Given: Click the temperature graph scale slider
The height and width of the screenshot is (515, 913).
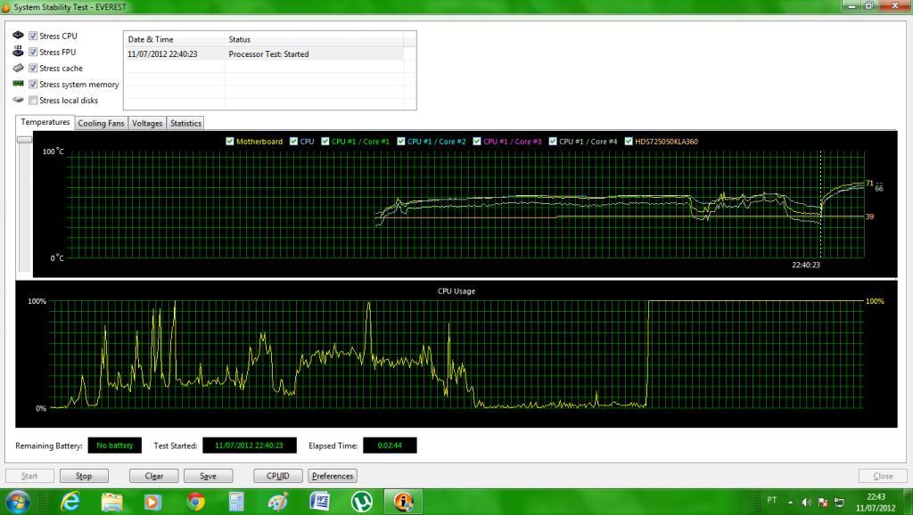Looking at the screenshot, I should click(x=24, y=140).
